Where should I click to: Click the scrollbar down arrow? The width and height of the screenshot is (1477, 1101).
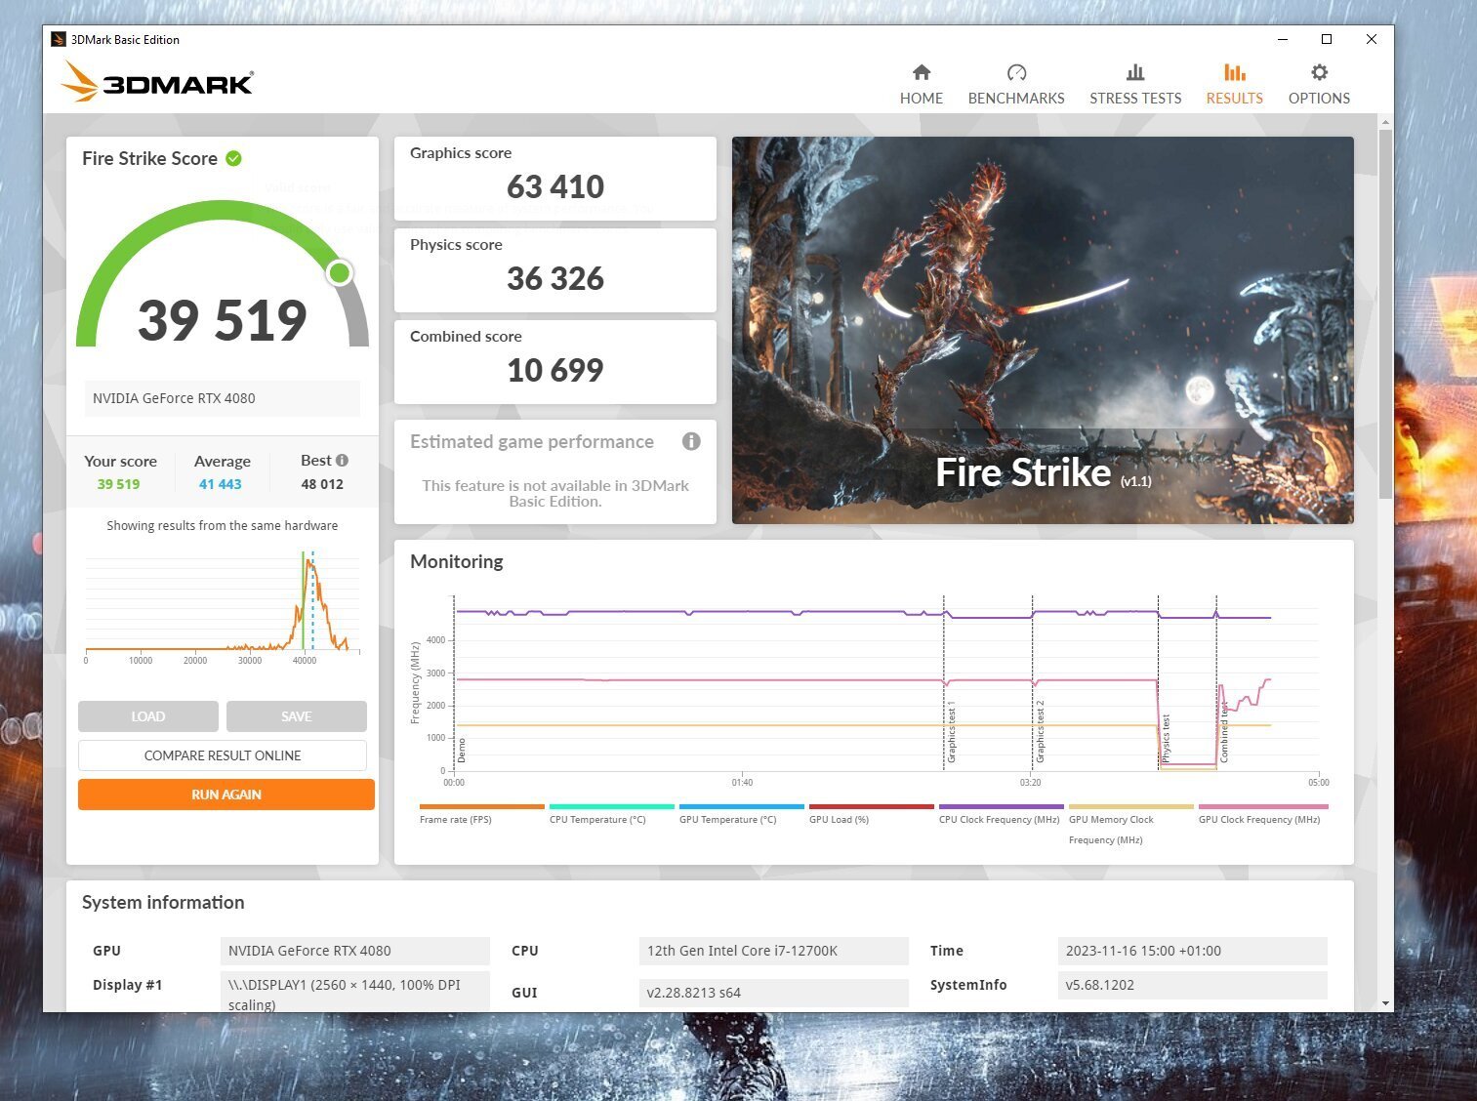[1385, 1003]
